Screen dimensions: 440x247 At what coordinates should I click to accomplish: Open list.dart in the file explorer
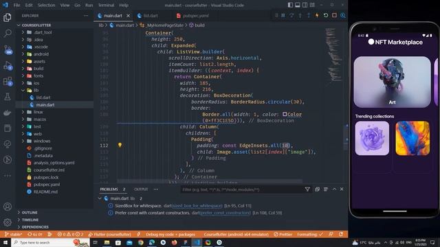point(43,97)
